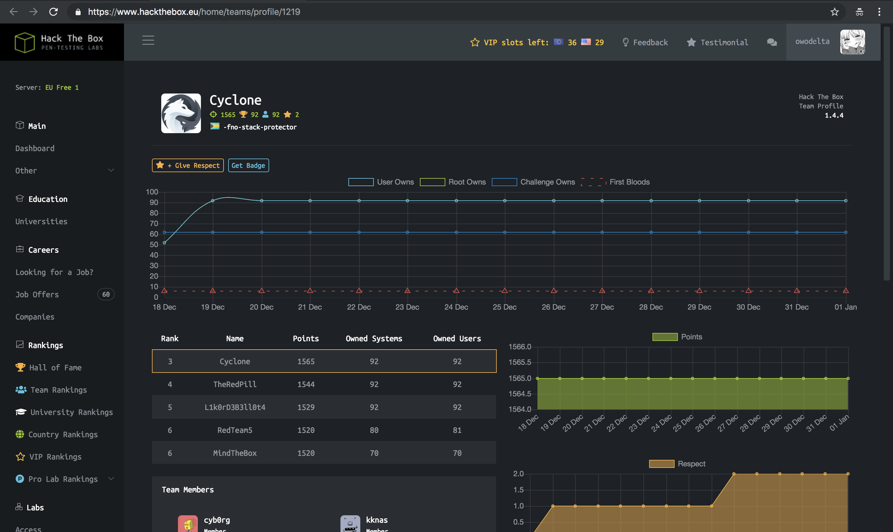Click the Owned Systems column header
This screenshot has height=532, width=893.
pos(374,338)
